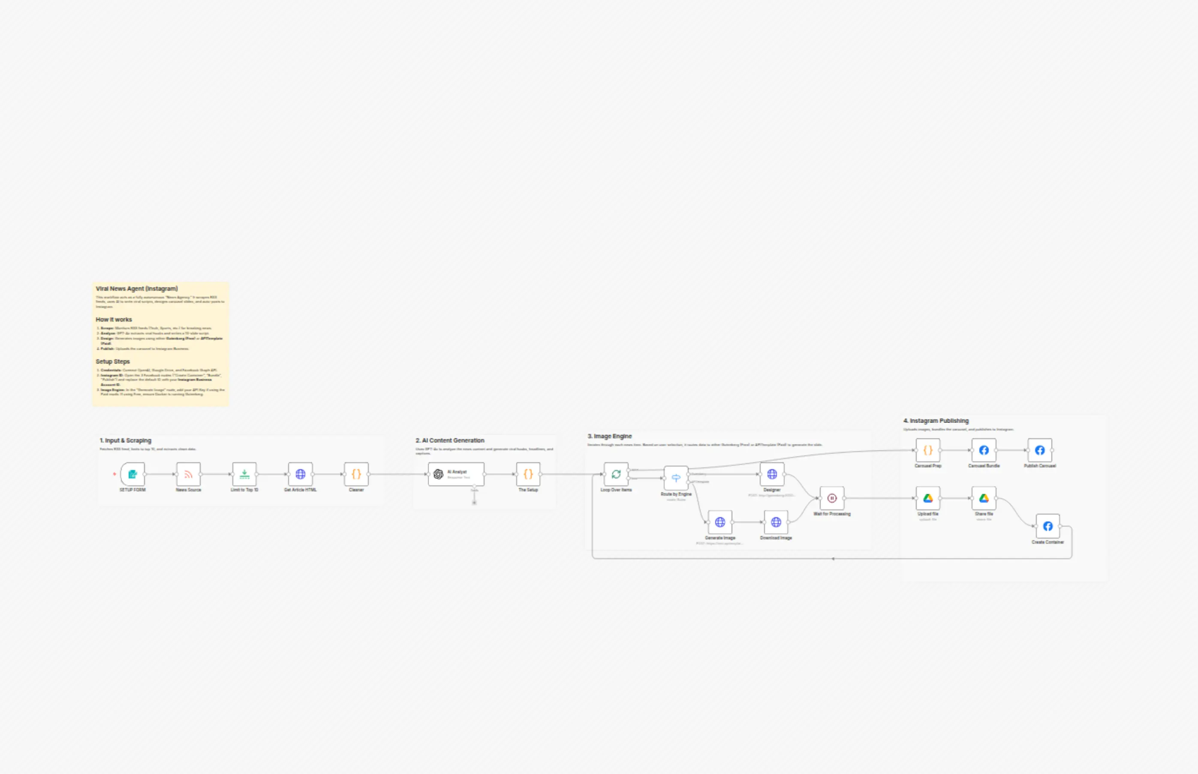The width and height of the screenshot is (1198, 774).
Task: Select the Carousel Bundle Facebook node
Action: (x=984, y=450)
